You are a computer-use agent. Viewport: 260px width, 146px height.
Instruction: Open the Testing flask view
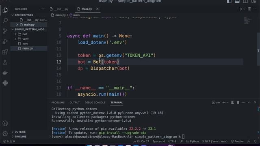(x=5, y=62)
